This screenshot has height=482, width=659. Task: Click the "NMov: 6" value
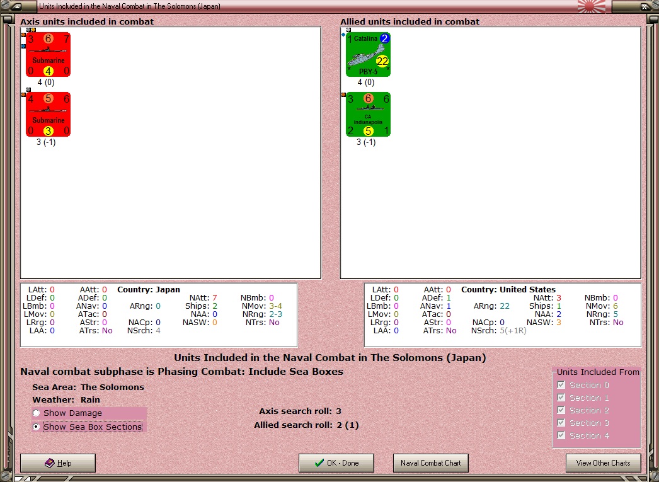(x=602, y=306)
